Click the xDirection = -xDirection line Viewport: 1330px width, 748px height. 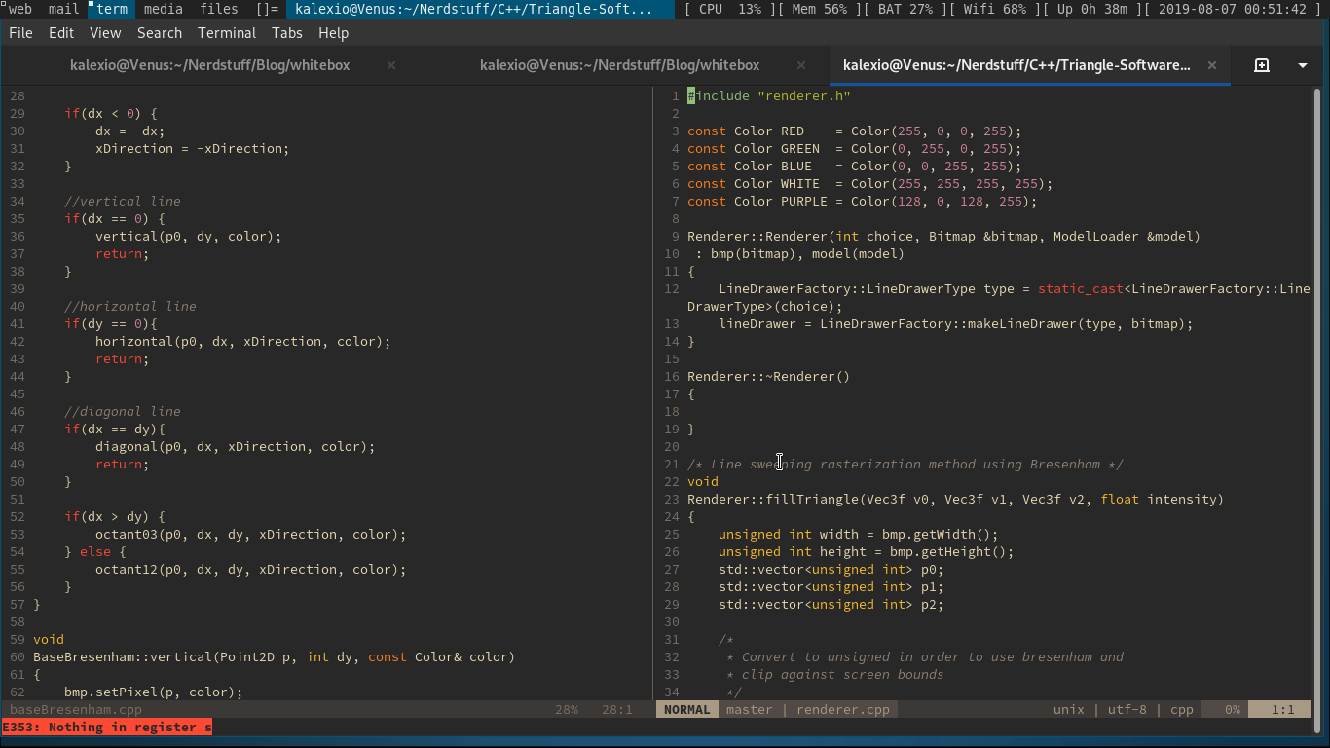tap(193, 149)
